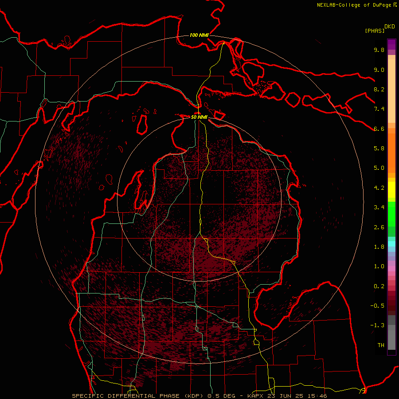Select the 0.2 scale value
This screenshot has height=399, width=399.
point(379,286)
